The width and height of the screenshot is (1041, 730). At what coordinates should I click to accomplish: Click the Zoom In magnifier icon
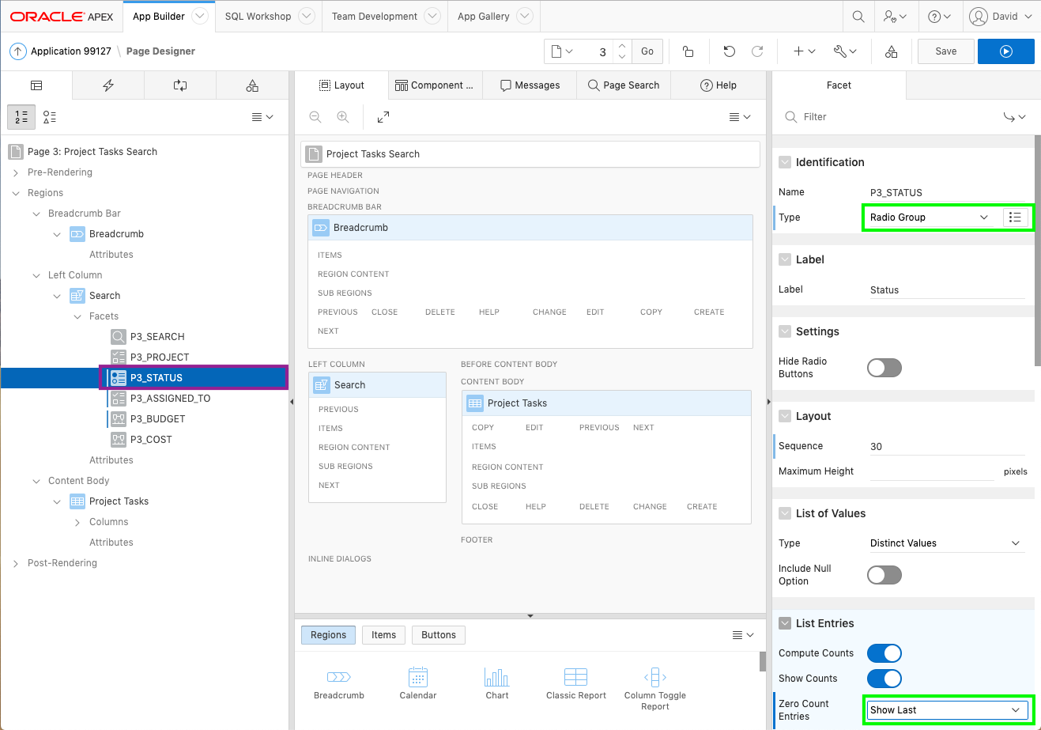click(343, 117)
